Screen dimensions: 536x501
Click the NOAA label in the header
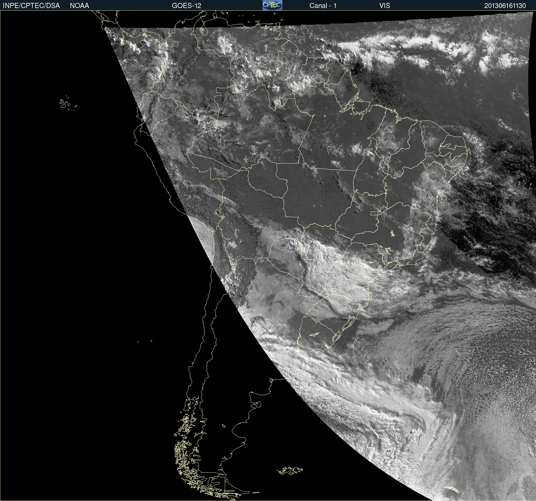click(x=79, y=6)
